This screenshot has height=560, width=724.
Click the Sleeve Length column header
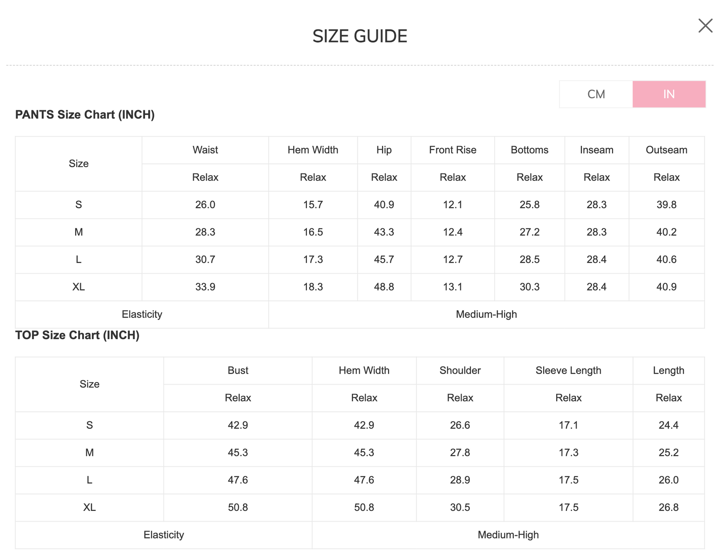click(568, 370)
